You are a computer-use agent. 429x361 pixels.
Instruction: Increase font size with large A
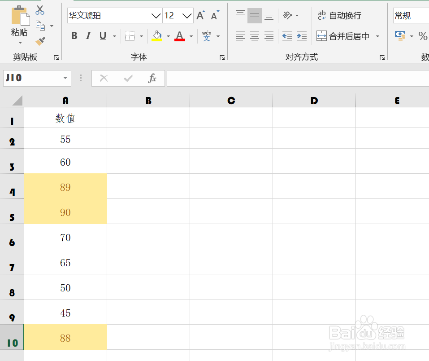click(200, 15)
